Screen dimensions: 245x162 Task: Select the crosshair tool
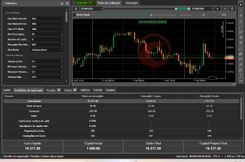click(x=241, y=10)
